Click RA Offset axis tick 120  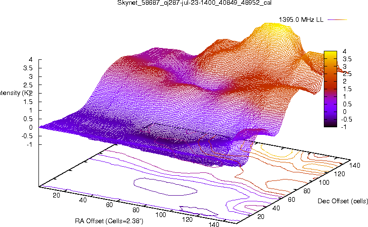[187, 219]
